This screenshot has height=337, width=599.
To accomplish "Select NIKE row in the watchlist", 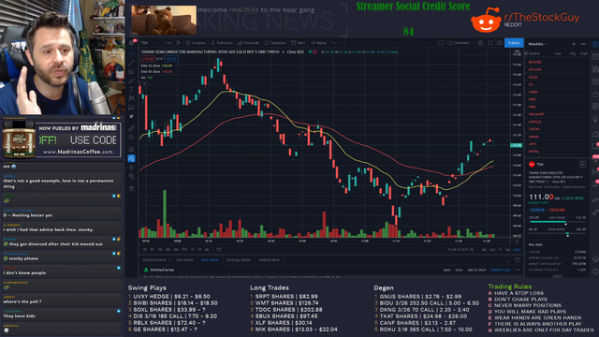I will click(x=557, y=99).
